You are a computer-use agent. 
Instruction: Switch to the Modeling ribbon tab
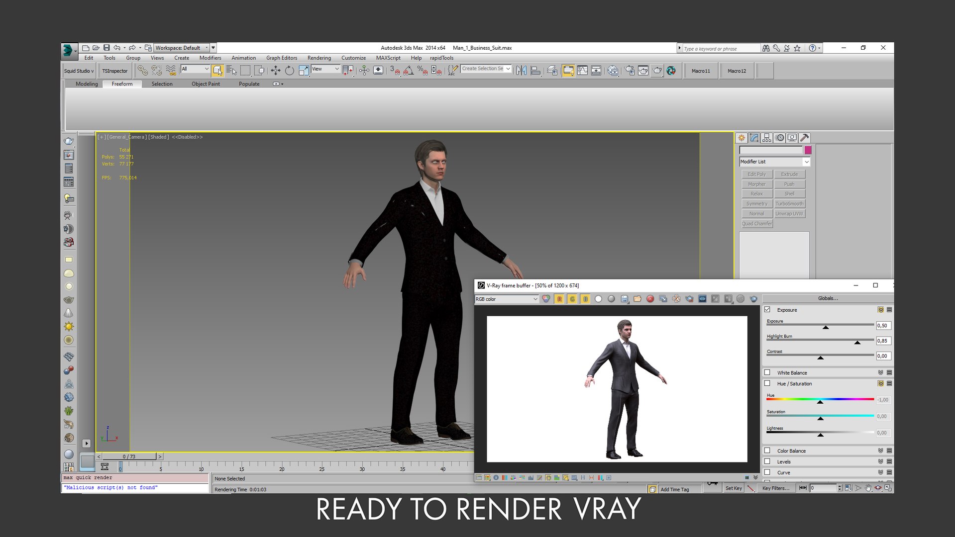click(87, 84)
